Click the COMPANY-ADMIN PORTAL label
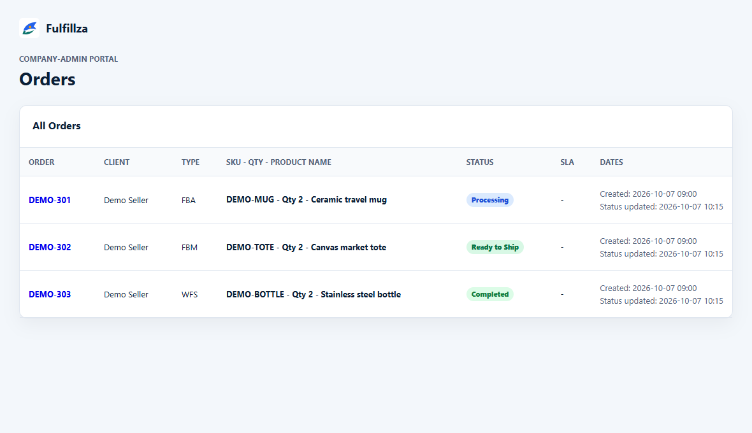The image size is (752, 433). [x=69, y=59]
